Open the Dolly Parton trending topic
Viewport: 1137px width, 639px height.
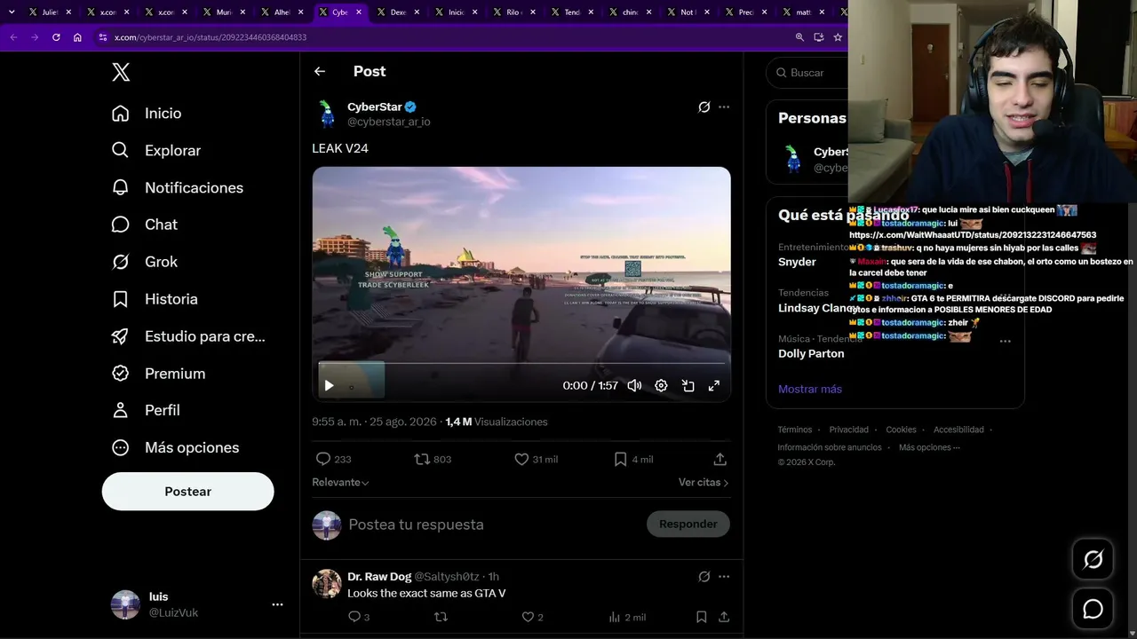pos(811,353)
